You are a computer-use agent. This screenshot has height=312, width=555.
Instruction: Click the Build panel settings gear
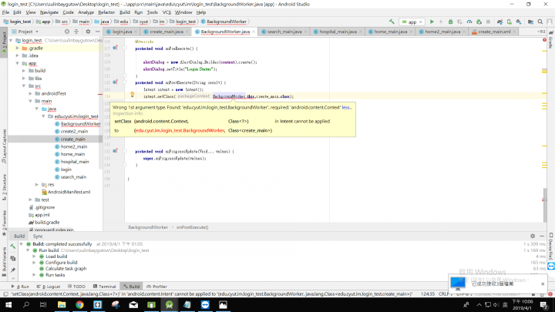coord(533,236)
